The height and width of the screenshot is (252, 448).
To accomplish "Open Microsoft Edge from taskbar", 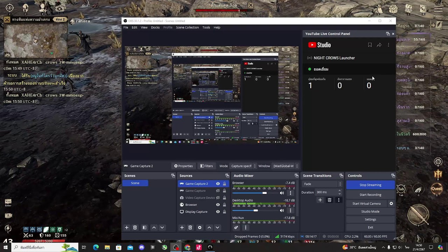I will click(96, 247).
